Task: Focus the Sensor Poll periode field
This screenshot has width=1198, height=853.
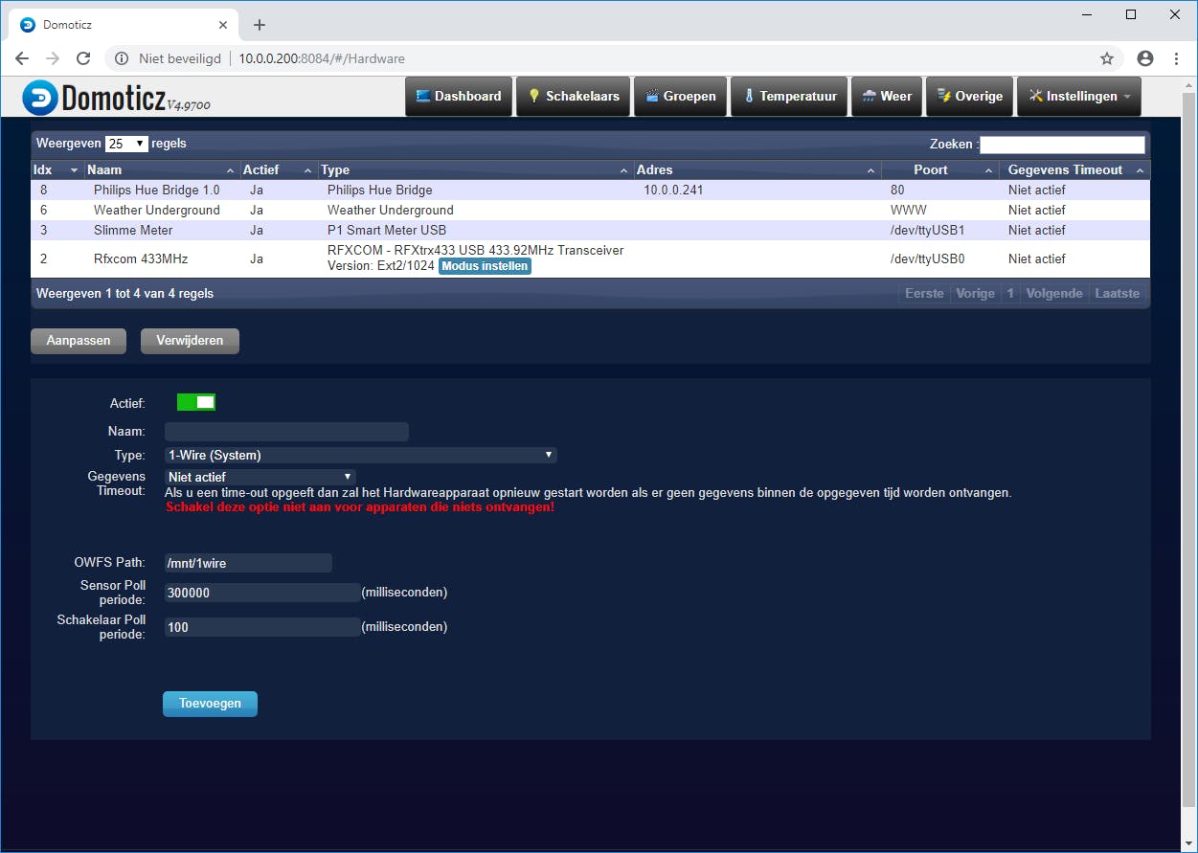Action: [x=262, y=593]
